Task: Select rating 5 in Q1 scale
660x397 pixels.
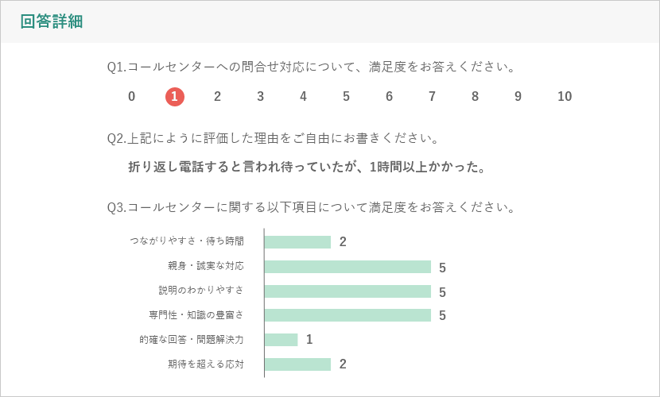Action: (x=346, y=97)
